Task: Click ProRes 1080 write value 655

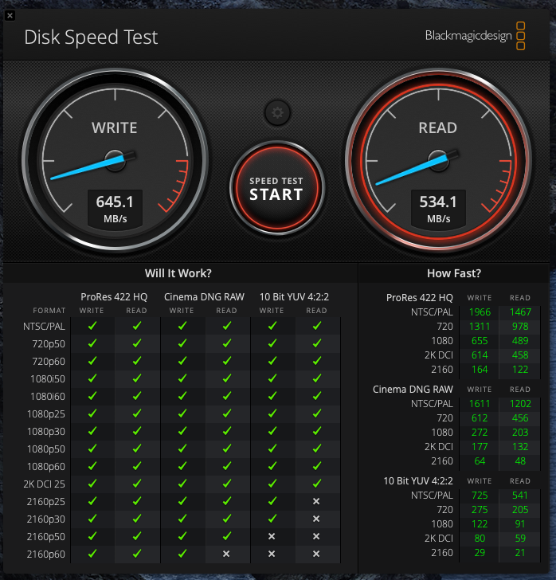Action: pyautogui.click(x=480, y=341)
